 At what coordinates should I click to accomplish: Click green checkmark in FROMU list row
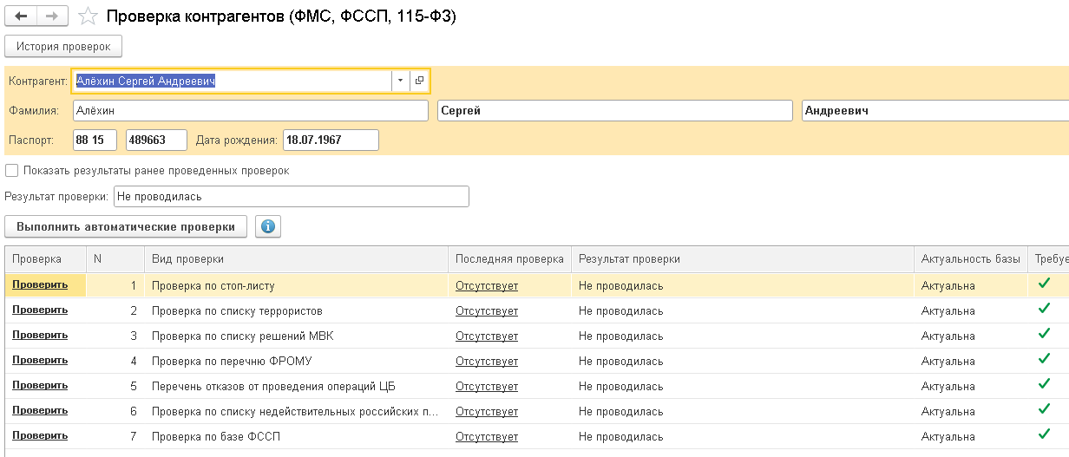click(x=1044, y=359)
